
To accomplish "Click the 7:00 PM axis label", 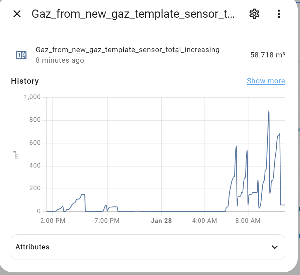I will click(x=107, y=221).
